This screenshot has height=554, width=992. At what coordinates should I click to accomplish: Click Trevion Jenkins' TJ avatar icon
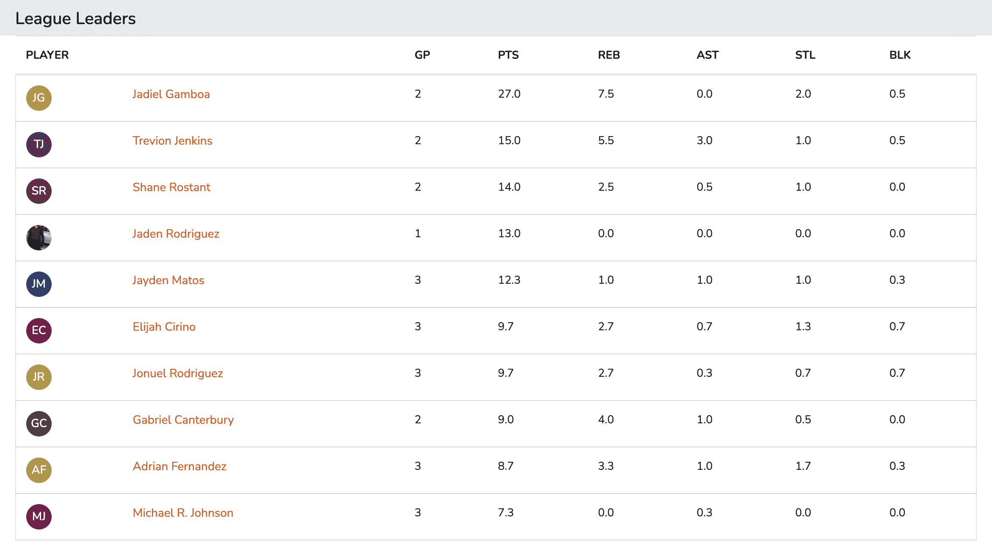pos(39,145)
